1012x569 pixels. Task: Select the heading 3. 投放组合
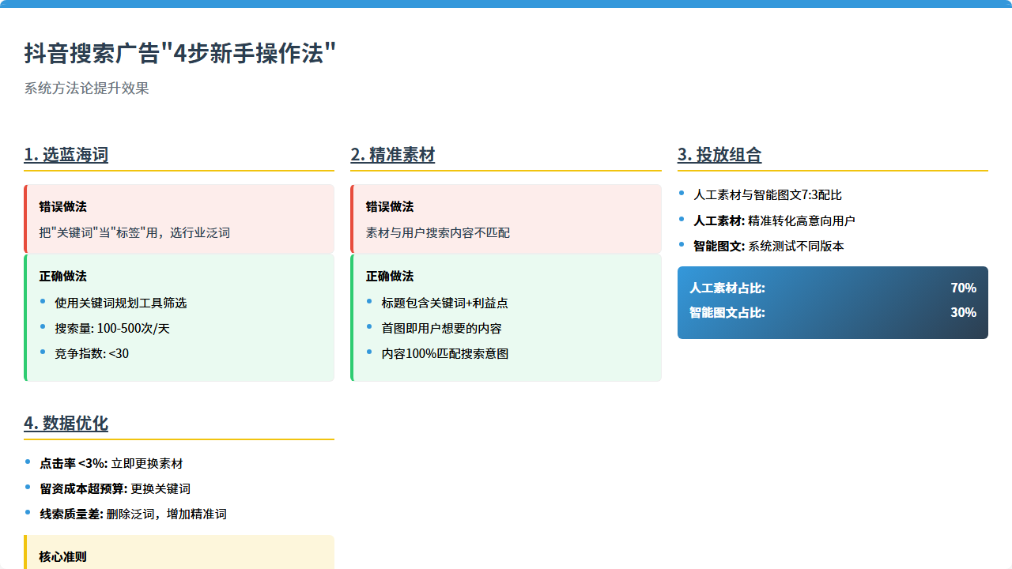[719, 155]
